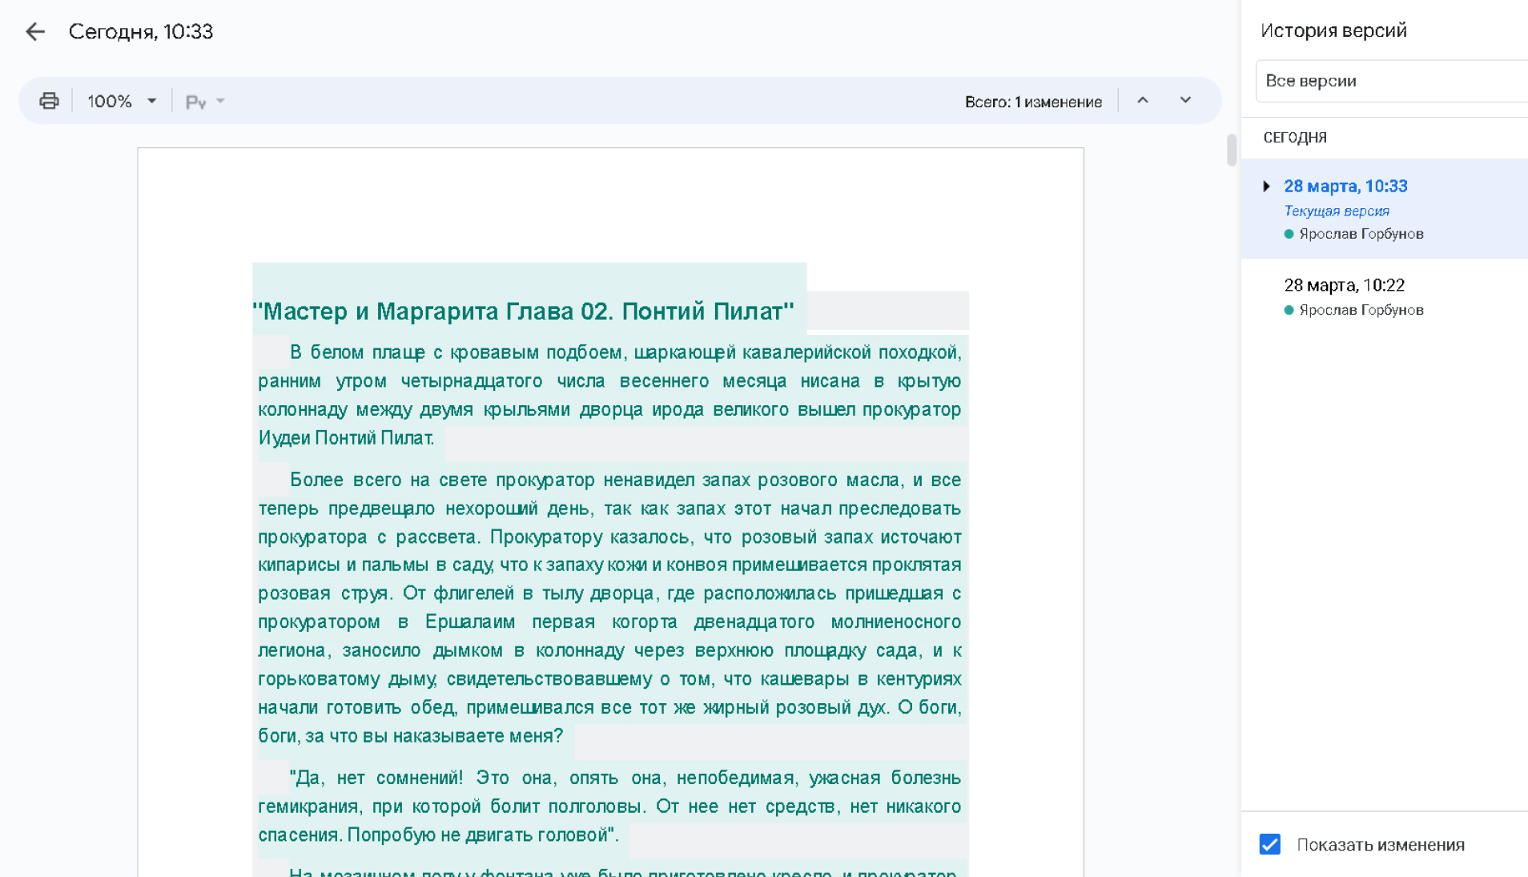The width and height of the screenshot is (1528, 877).
Task: Open the 100% zoom dropdown
Action: (x=122, y=101)
